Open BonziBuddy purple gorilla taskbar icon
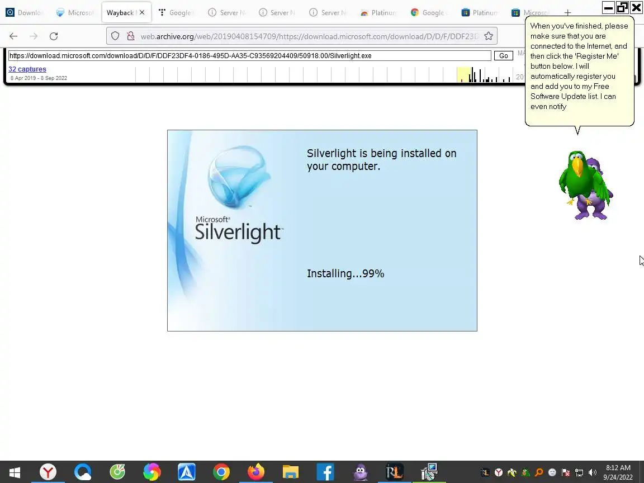644x483 pixels. pos(361,472)
